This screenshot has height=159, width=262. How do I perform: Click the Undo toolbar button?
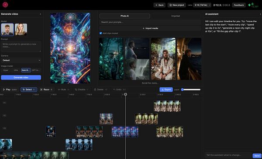119,90
